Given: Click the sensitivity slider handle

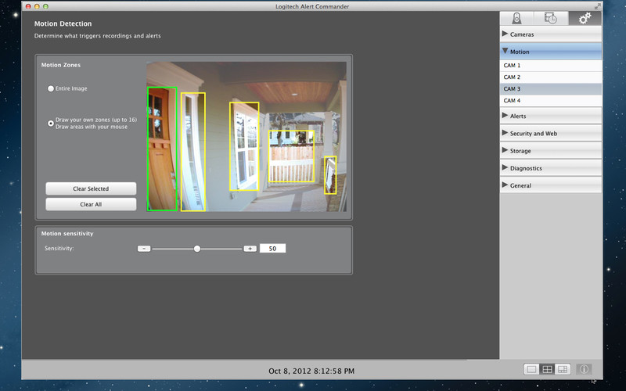Looking at the screenshot, I should tap(197, 248).
